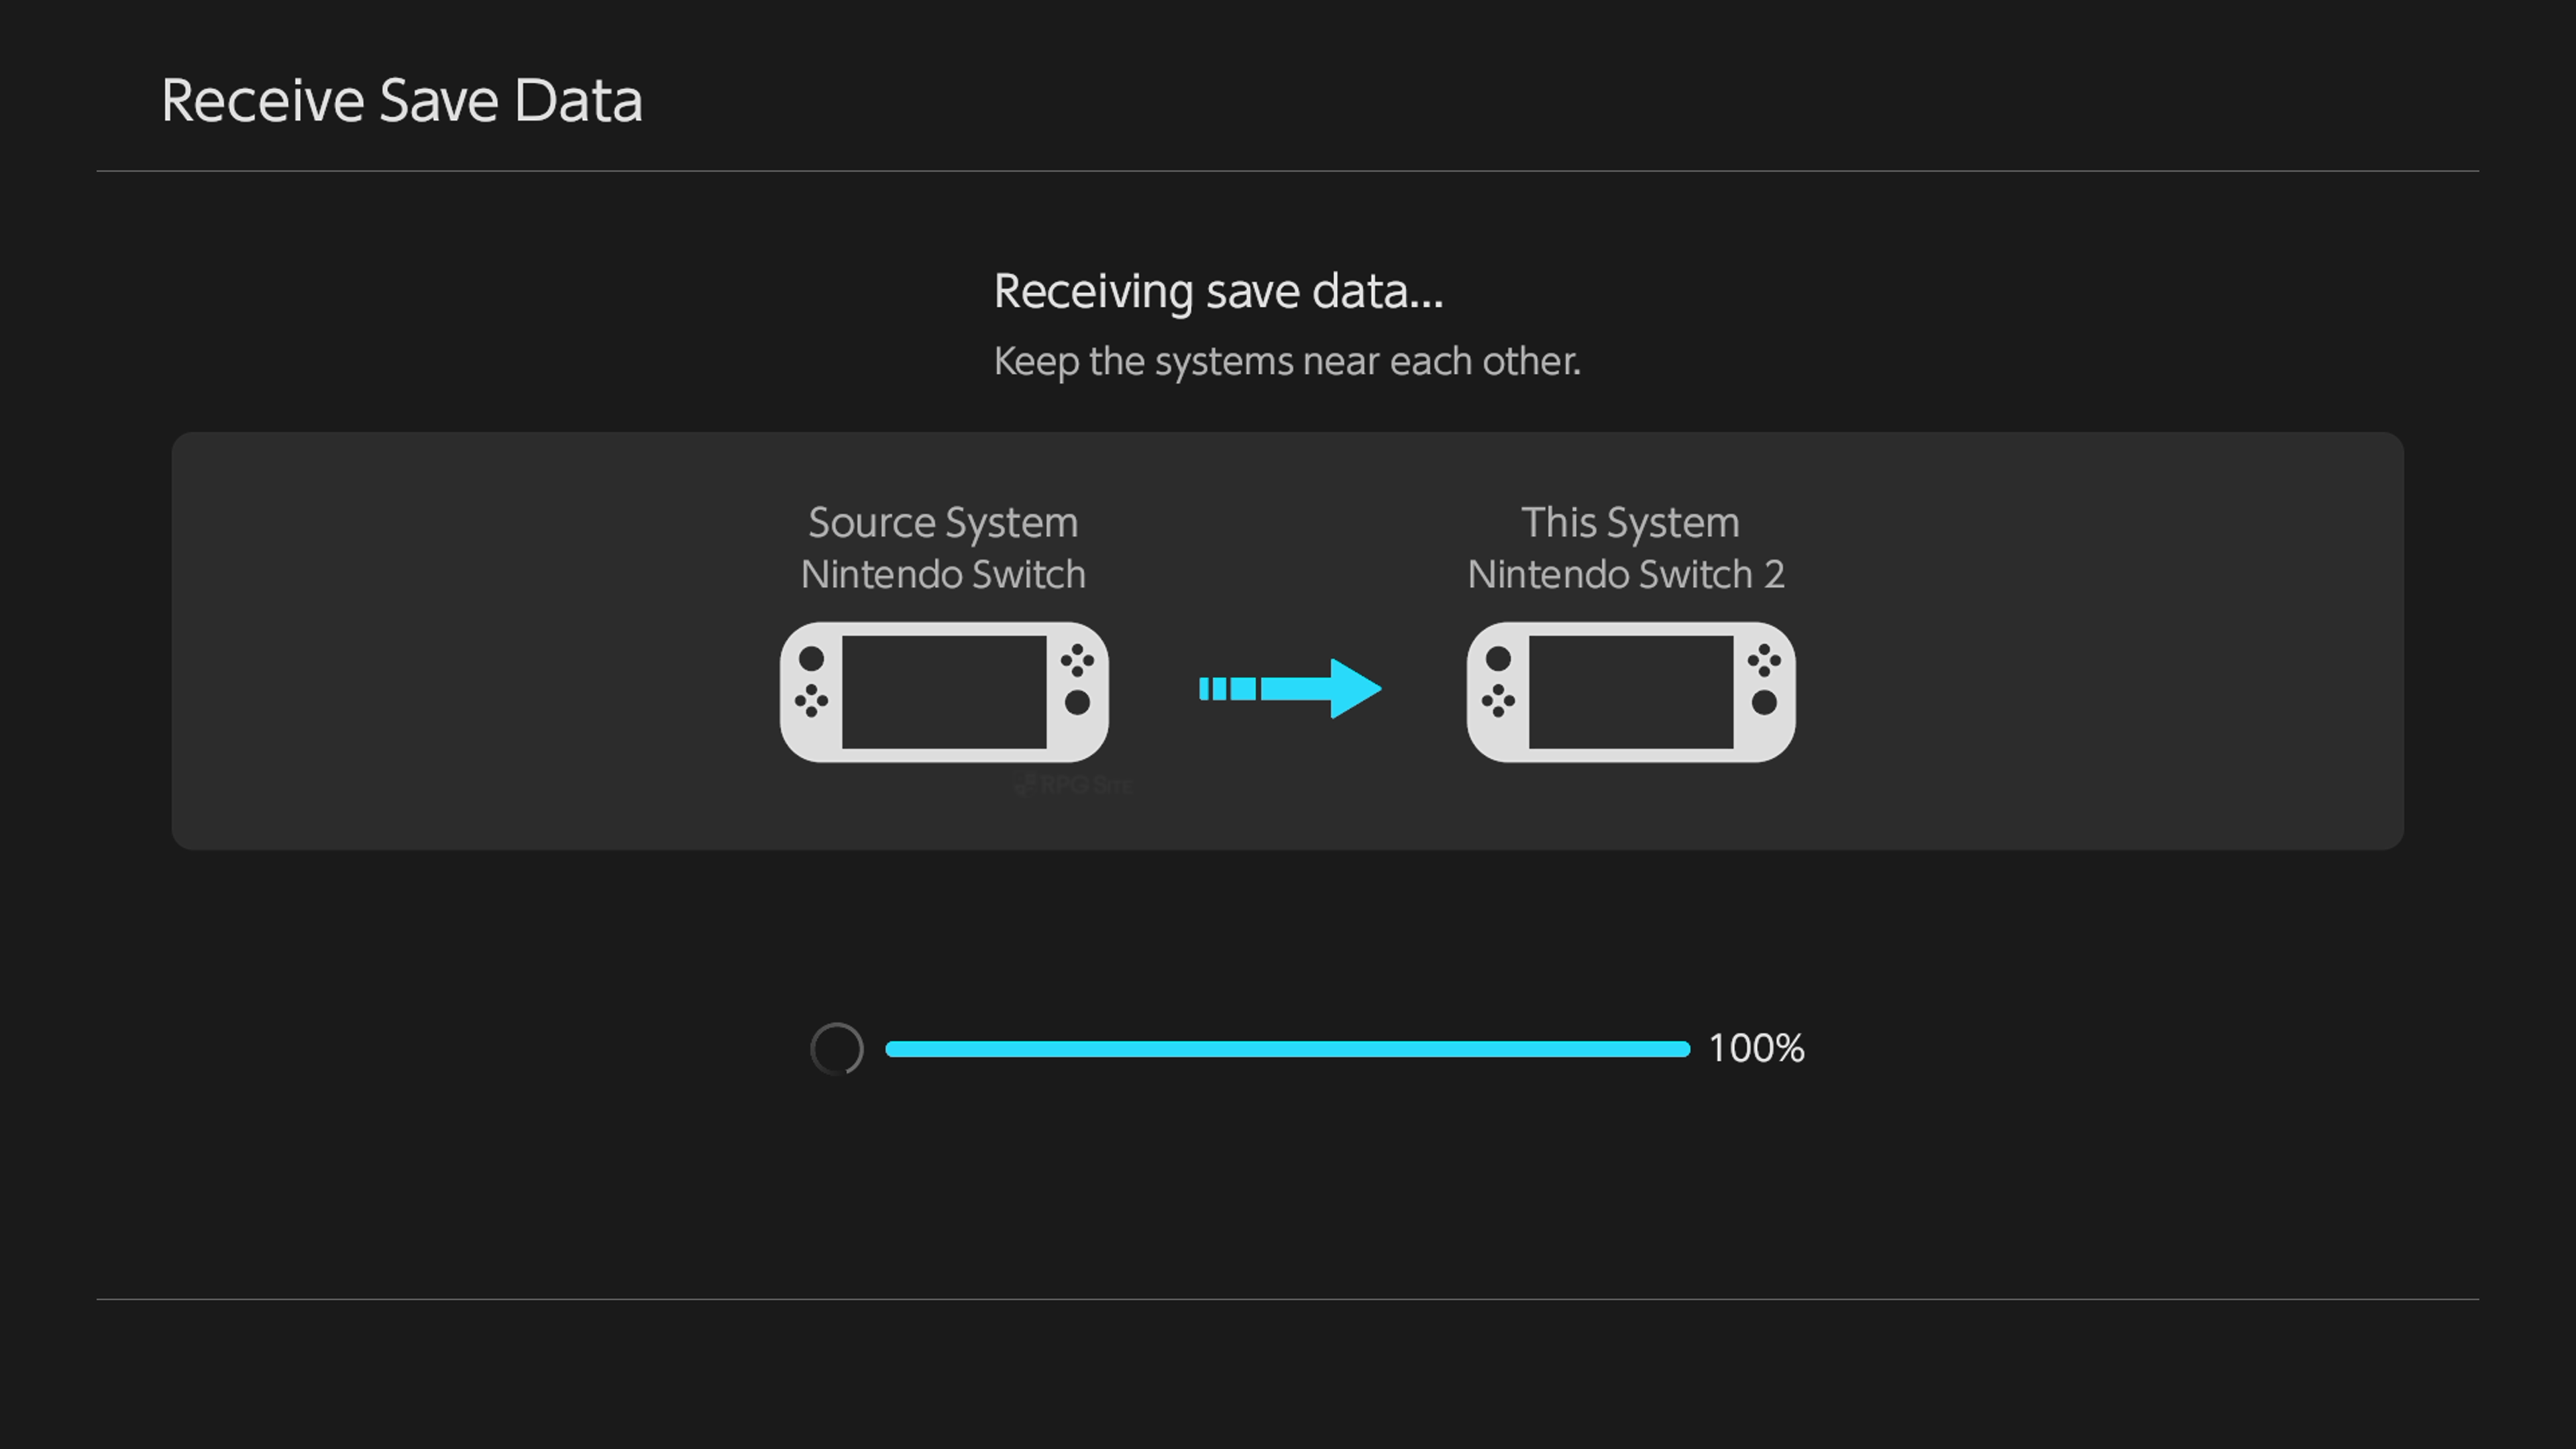Click the screen area of the Switch 2 icon
This screenshot has height=1449, width=2576.
click(1630, 692)
